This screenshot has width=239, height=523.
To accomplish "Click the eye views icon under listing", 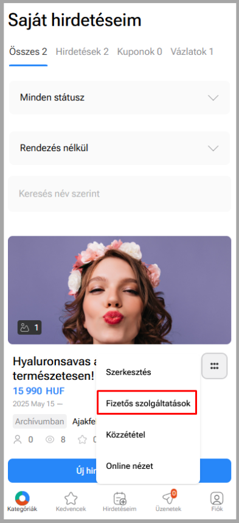I will [50, 440].
